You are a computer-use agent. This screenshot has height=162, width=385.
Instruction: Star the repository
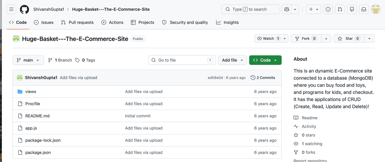(349, 39)
